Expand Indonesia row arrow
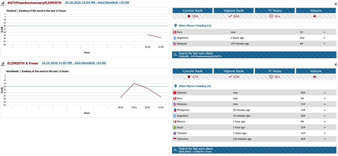Viewport: 338px width, 156px height. pyautogui.click(x=324, y=139)
